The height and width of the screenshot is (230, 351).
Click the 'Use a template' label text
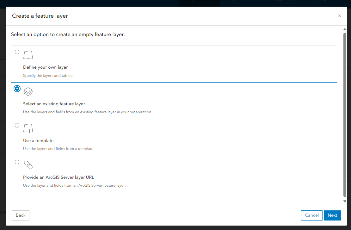point(38,140)
